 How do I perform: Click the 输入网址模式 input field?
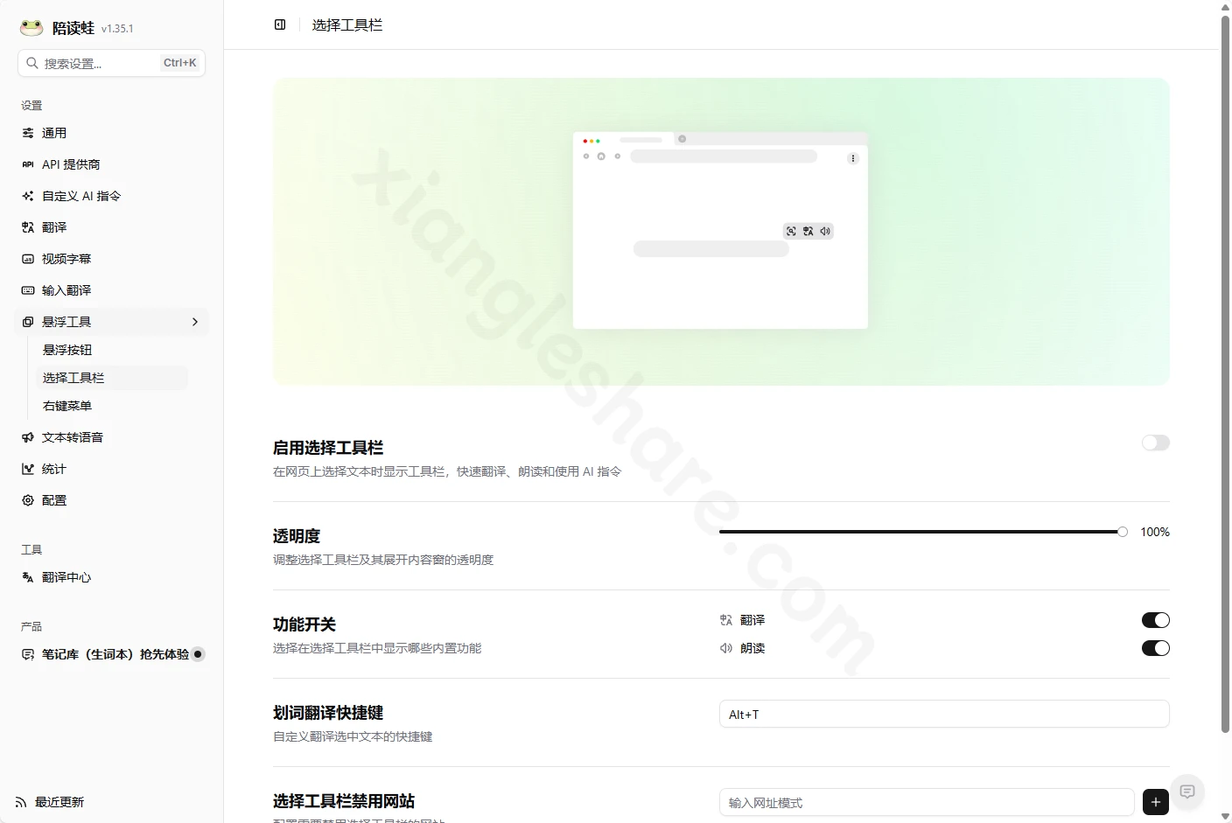[x=927, y=802]
